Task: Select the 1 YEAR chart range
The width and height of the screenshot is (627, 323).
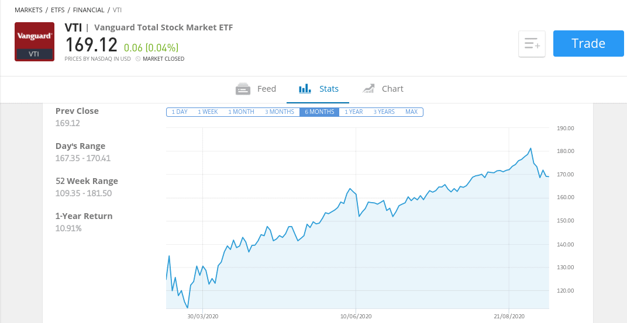Action: 354,112
